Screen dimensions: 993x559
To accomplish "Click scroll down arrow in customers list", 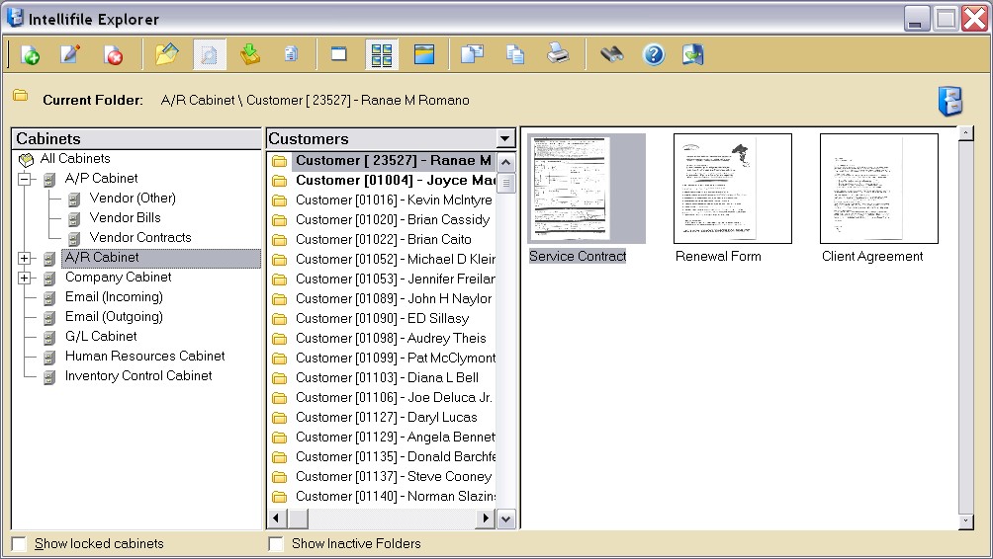I will point(505,519).
